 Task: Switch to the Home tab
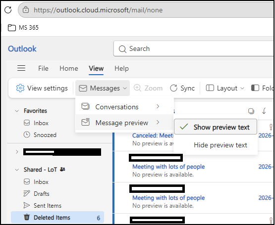[x=69, y=68]
